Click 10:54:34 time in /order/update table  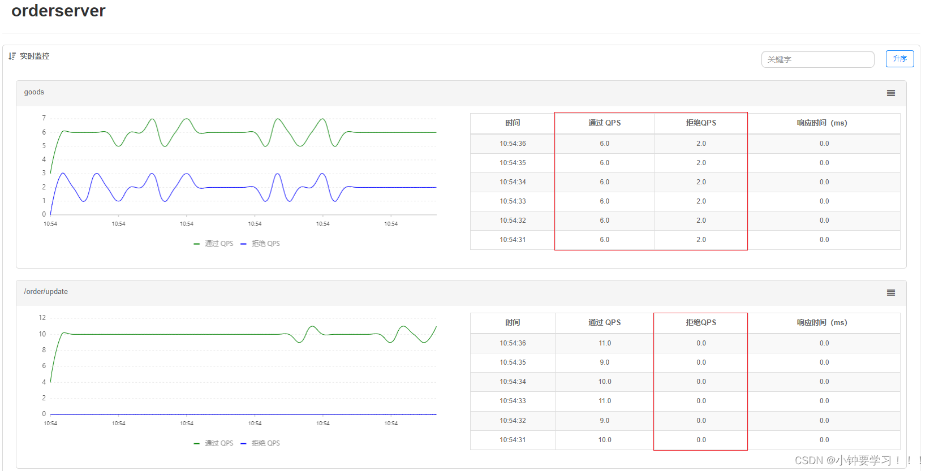coord(513,382)
